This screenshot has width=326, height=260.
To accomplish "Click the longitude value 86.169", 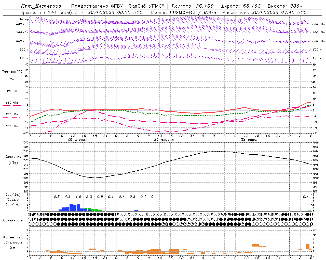I will (x=205, y=6).
